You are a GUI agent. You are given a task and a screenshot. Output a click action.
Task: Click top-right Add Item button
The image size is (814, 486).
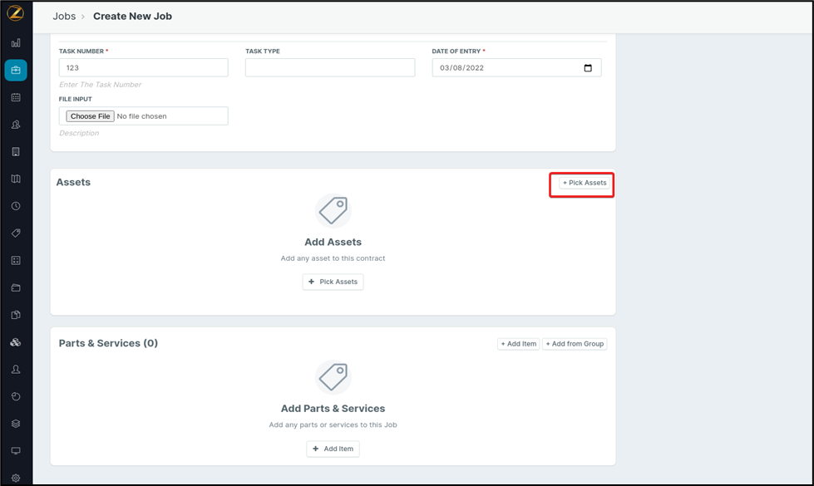click(x=518, y=344)
